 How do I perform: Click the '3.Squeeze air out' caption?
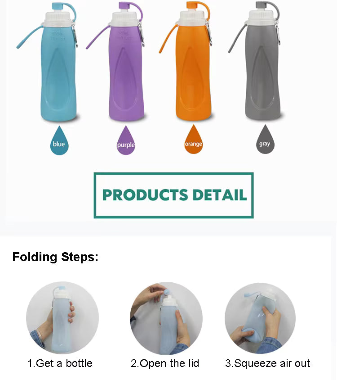tap(267, 363)
